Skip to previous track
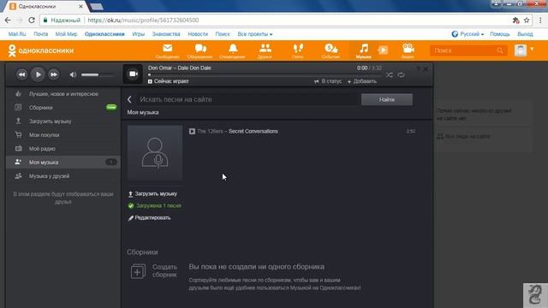The width and height of the screenshot is (548, 308). (x=21, y=74)
